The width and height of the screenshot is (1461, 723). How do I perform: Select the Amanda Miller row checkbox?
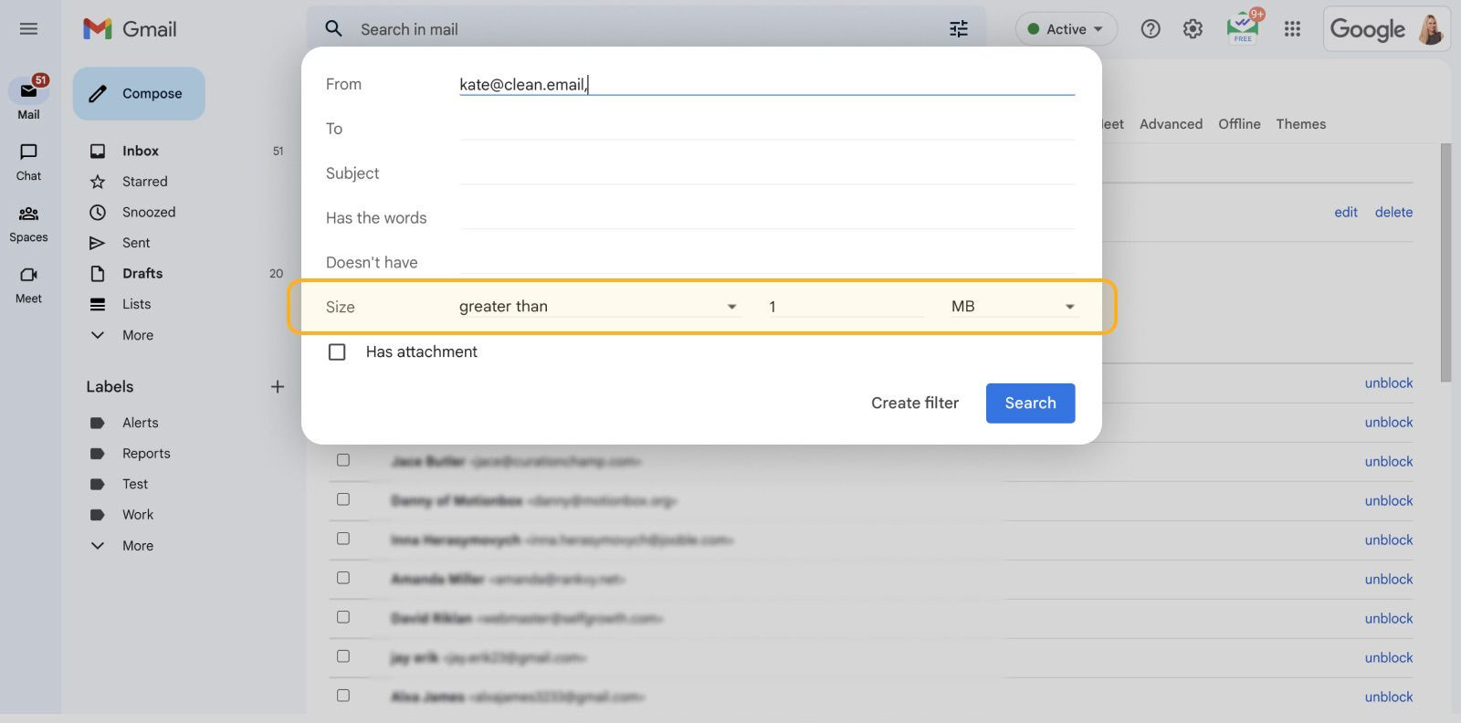343,578
